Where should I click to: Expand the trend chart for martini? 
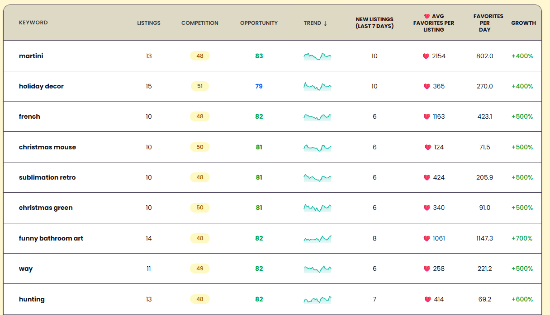click(x=317, y=56)
